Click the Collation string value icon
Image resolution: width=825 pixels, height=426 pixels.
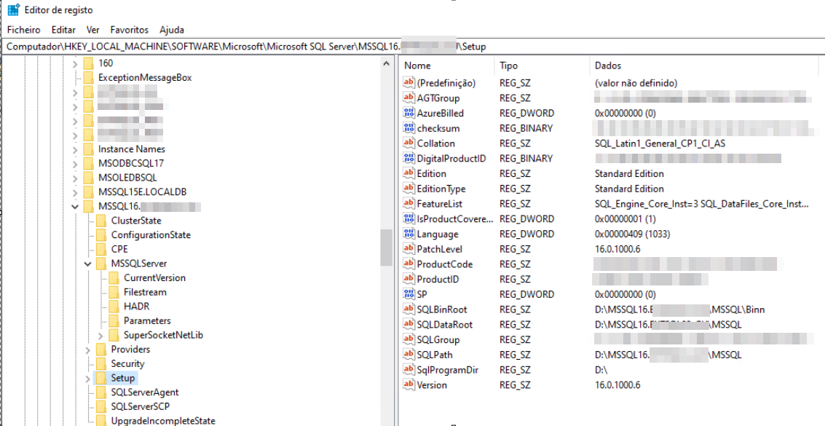click(x=408, y=143)
